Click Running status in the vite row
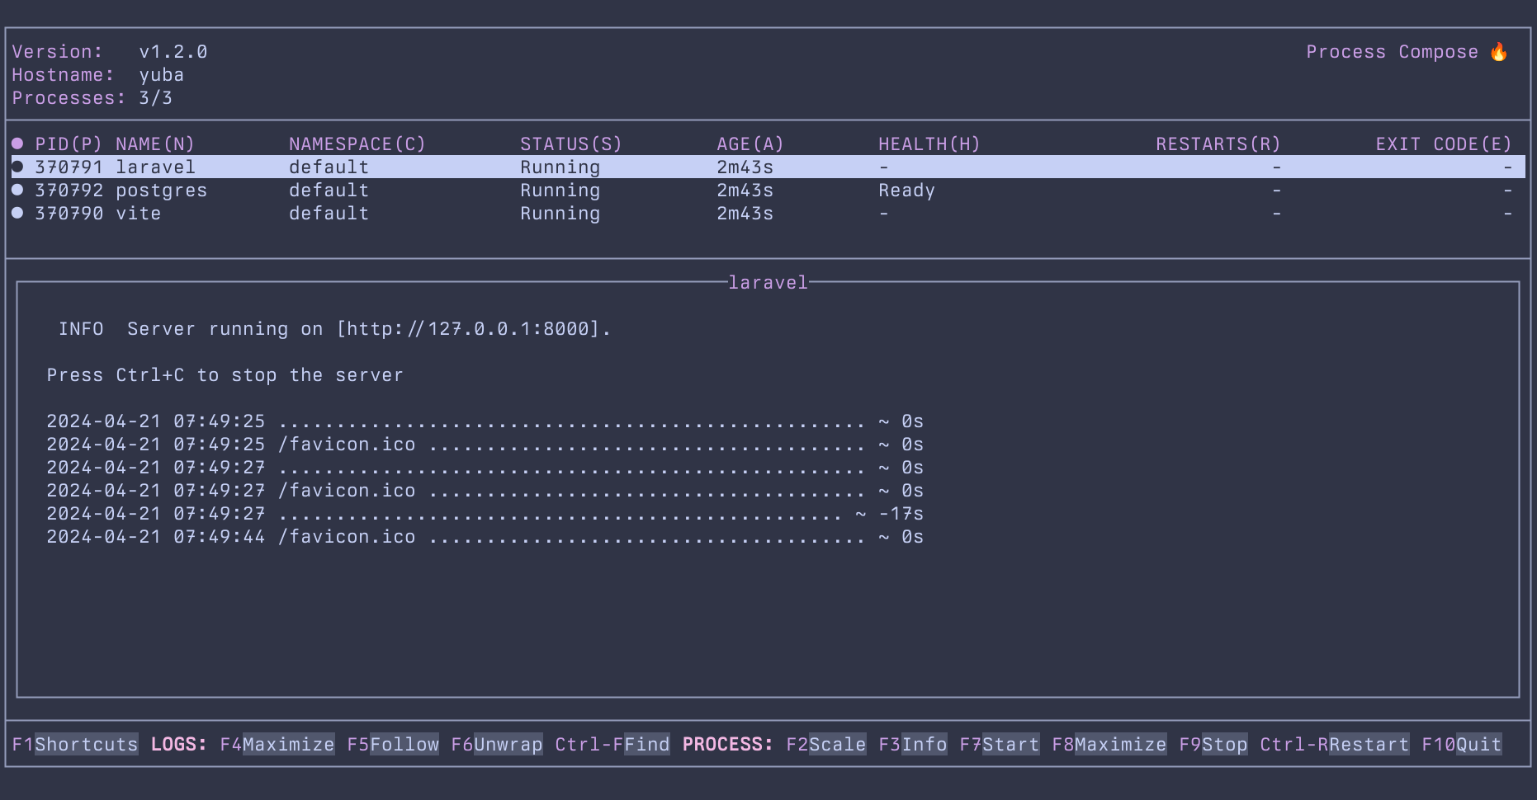 tap(560, 214)
